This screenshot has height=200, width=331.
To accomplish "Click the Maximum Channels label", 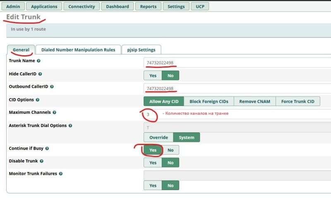I will tap(30, 112).
